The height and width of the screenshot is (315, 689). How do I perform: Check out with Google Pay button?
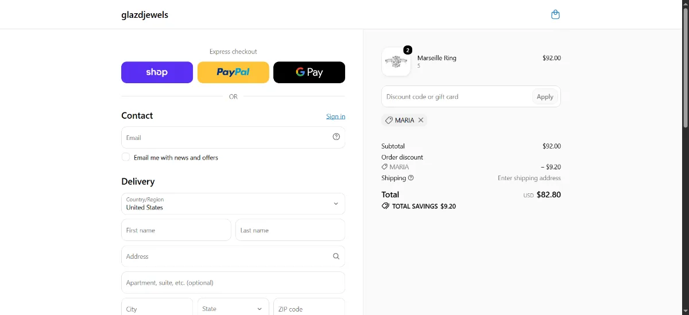pyautogui.click(x=309, y=72)
